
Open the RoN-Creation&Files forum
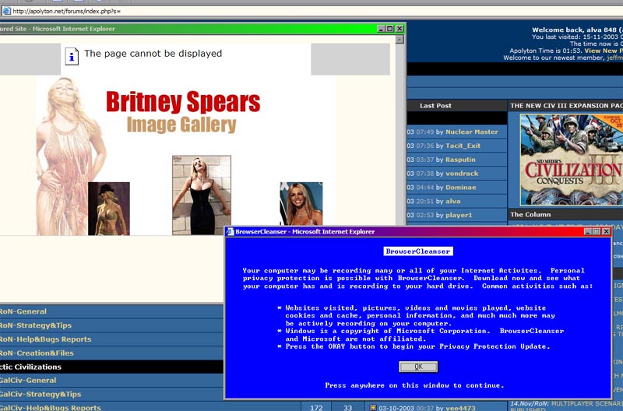[x=37, y=353]
